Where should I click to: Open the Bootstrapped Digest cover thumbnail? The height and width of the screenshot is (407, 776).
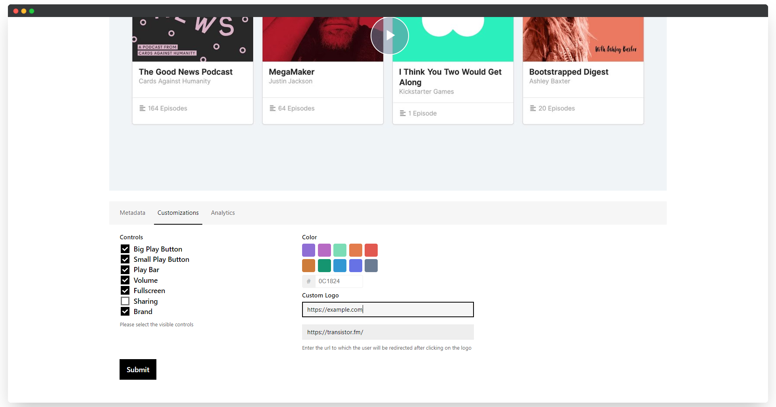[583, 39]
